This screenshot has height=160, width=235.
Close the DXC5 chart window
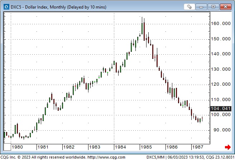click(x=226, y=7)
